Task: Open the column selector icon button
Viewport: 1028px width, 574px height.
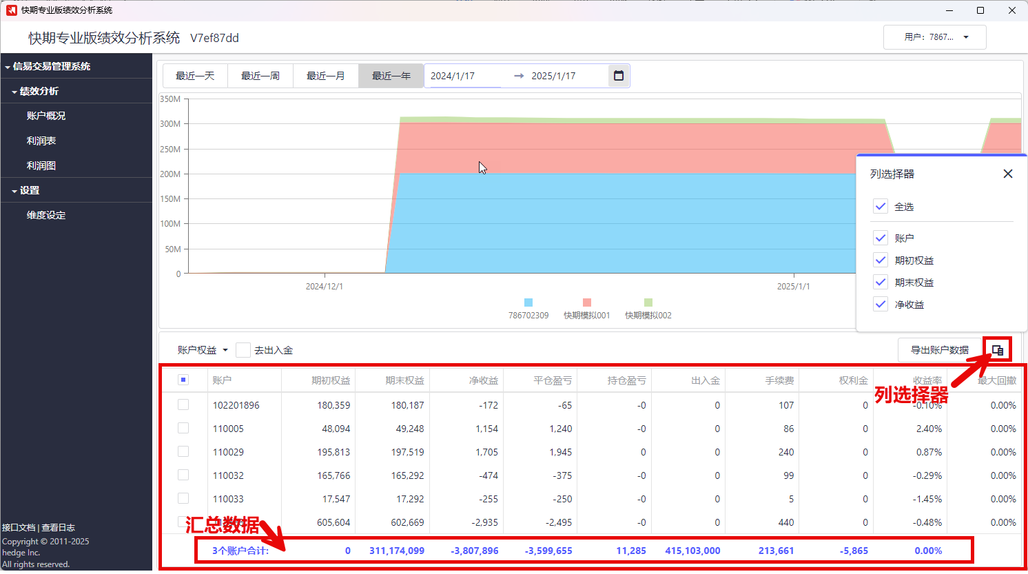Action: (998, 350)
